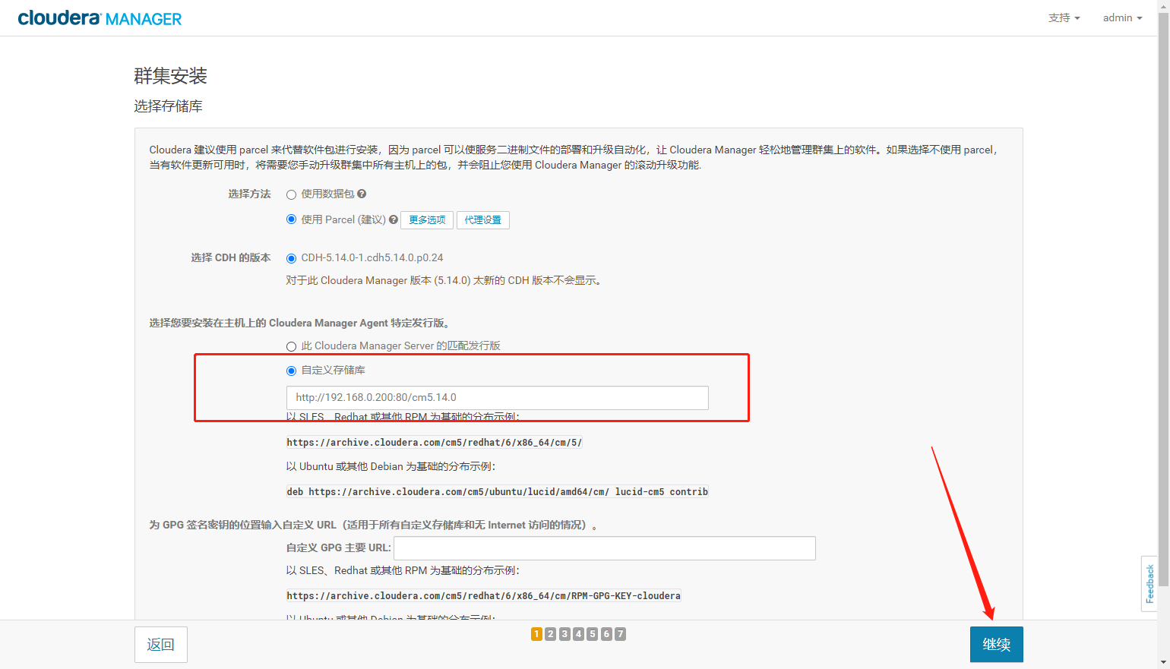
Task: Go to wizard step 4 indicator
Action: click(x=579, y=634)
